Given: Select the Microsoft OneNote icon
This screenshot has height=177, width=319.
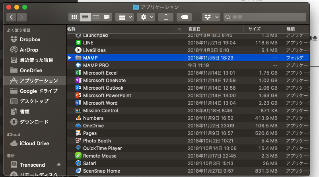Looking at the screenshot, I should coord(78,80).
